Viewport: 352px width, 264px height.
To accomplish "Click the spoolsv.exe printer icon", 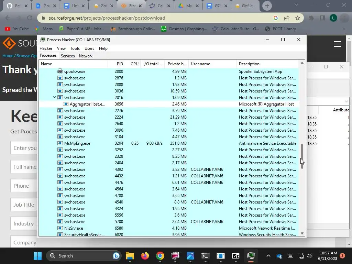I will [x=60, y=71].
